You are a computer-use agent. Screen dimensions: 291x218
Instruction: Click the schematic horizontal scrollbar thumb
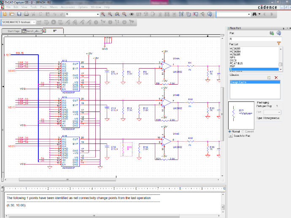[67, 180]
